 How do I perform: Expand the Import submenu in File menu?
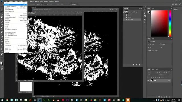(x=15, y=43)
